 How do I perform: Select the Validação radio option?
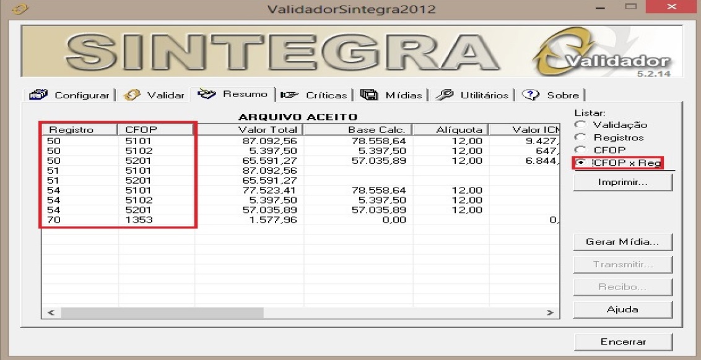tap(580, 125)
